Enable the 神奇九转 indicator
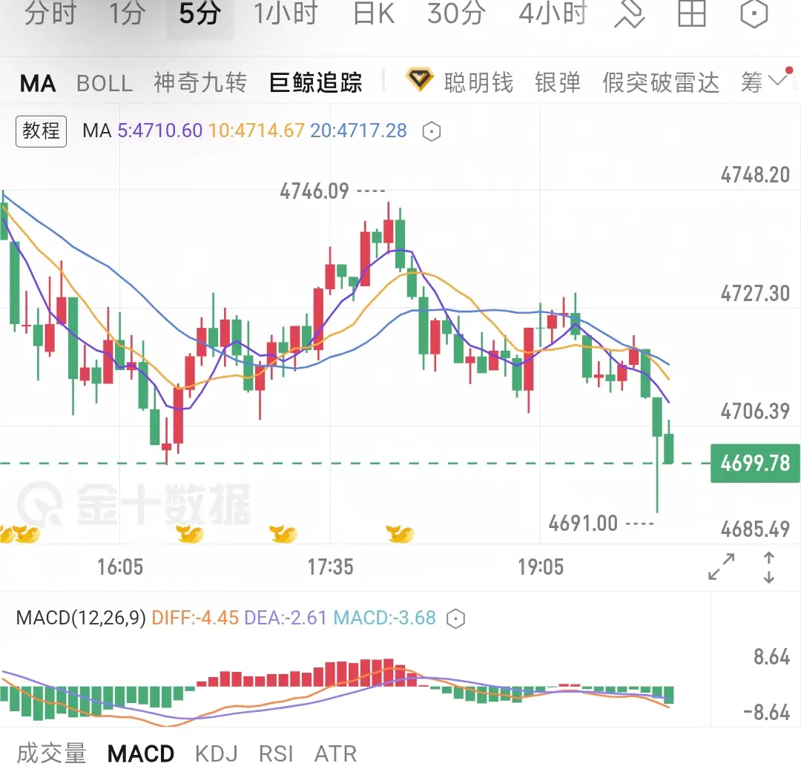801x772 pixels. pyautogui.click(x=200, y=83)
